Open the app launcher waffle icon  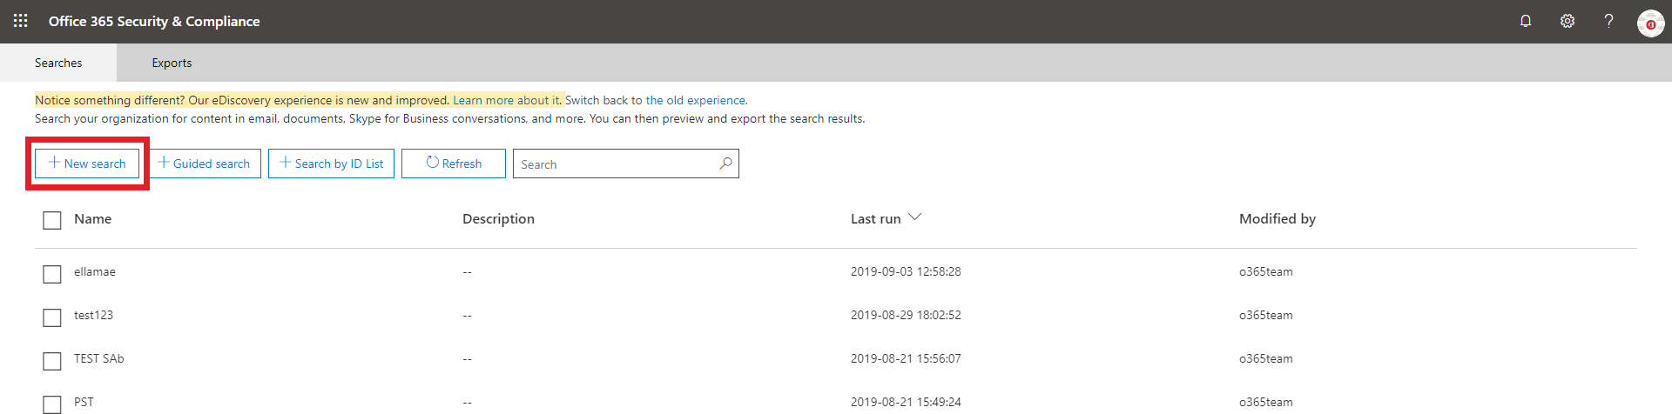click(x=21, y=21)
